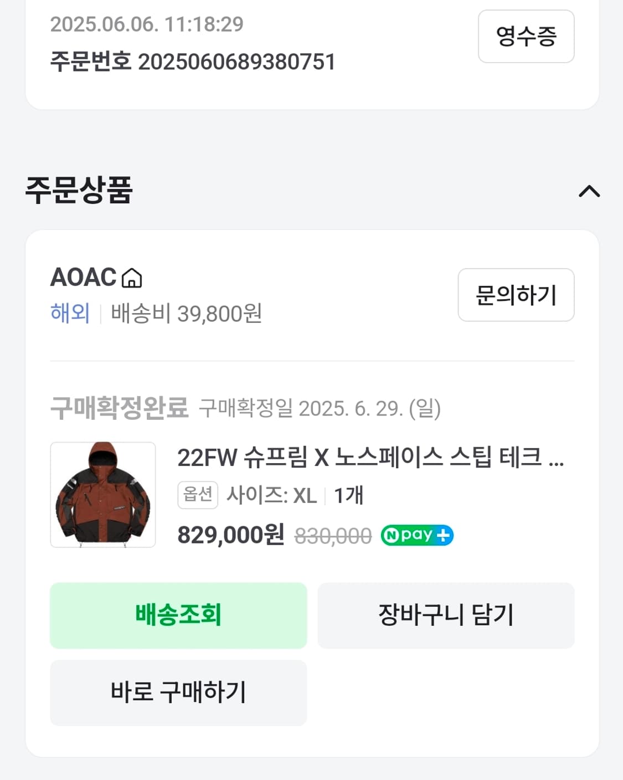623x780 pixels.
Task: Click the AOAC store home icon
Action: [x=132, y=278]
